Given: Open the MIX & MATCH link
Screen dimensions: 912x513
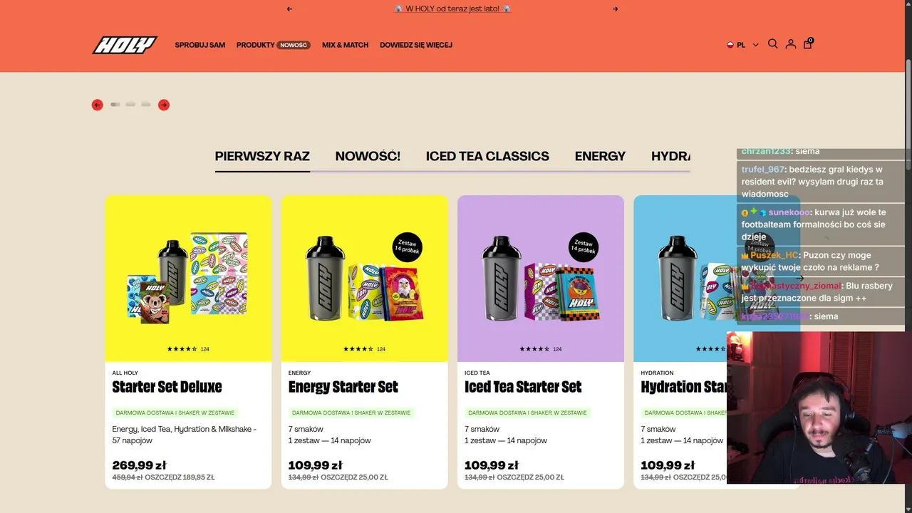Looking at the screenshot, I should tap(345, 45).
